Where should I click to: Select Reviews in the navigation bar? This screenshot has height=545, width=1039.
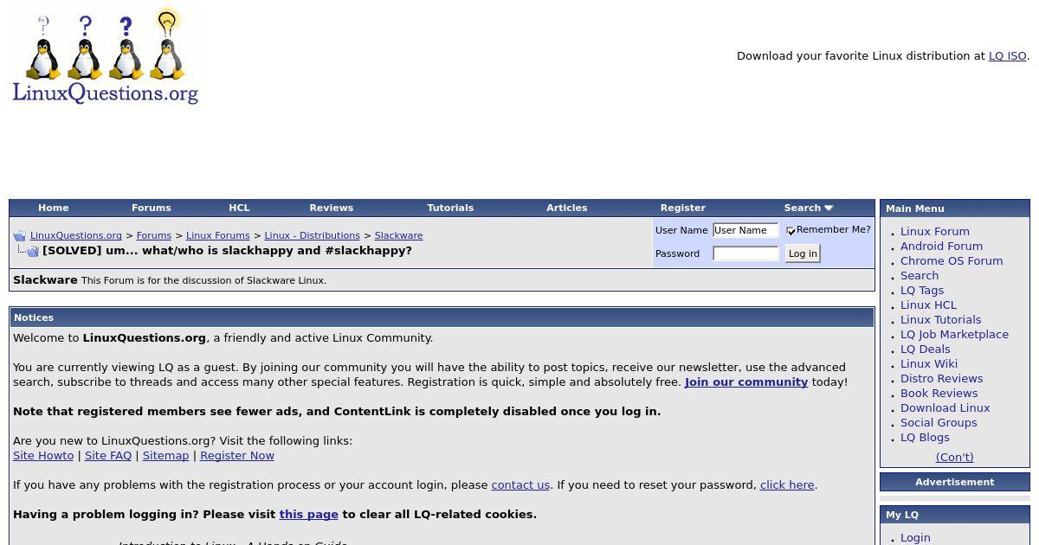332,208
